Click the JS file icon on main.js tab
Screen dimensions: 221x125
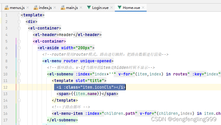(63, 8)
